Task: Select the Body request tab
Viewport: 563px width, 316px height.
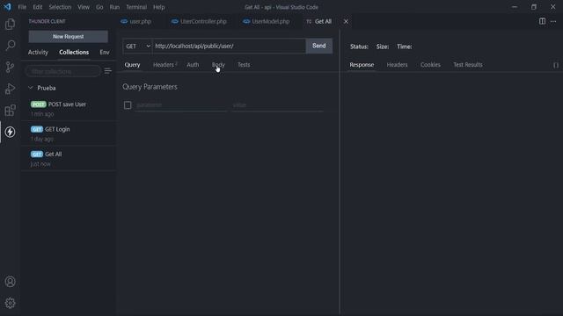Action: [218, 65]
